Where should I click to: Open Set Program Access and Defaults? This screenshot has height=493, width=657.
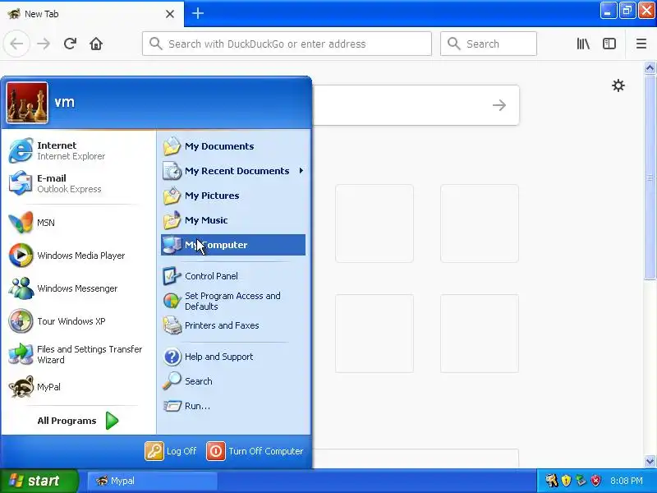tap(233, 301)
